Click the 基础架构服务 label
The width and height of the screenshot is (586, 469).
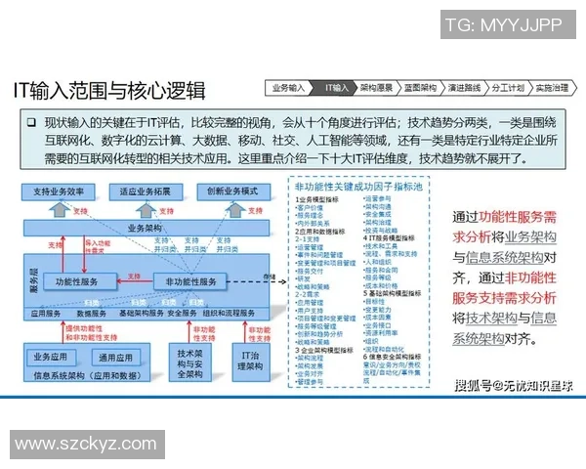click(142, 313)
